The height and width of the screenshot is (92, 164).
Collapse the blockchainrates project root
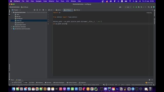[12, 12]
